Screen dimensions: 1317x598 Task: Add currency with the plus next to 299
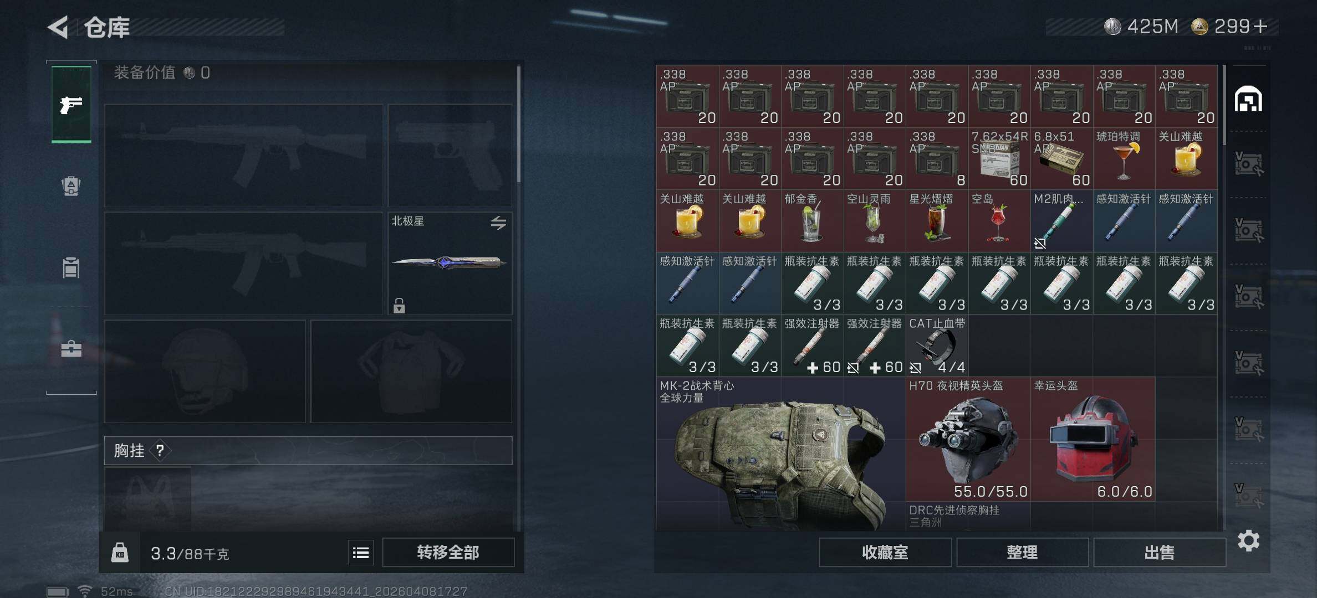(1260, 27)
